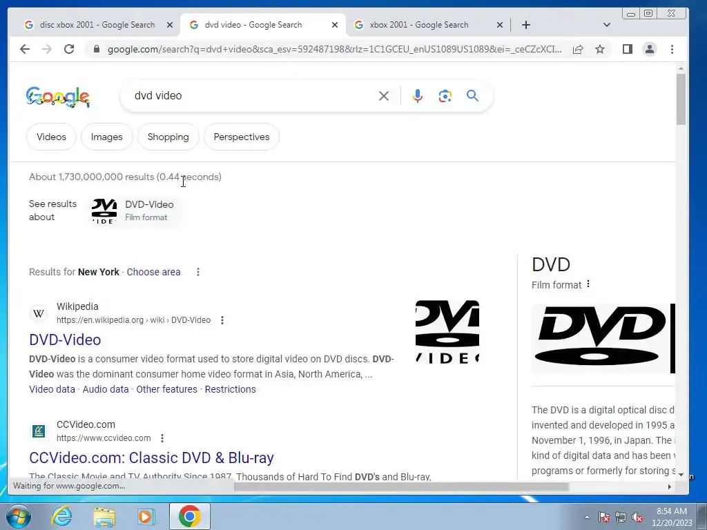Click Choose area link
This screenshot has height=530, width=707.
(x=153, y=272)
